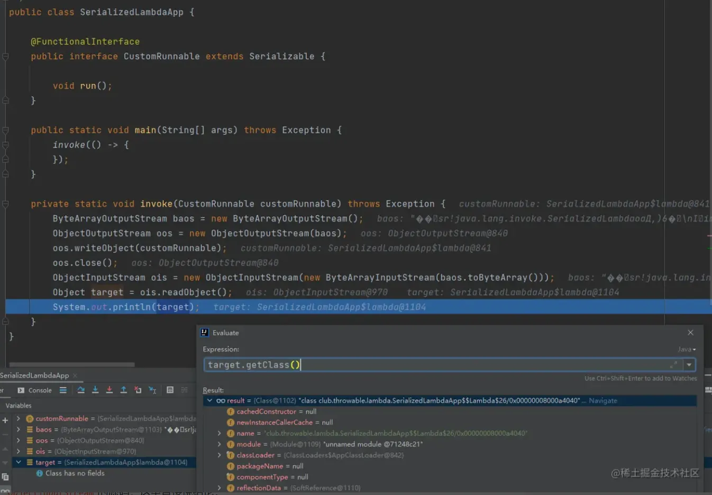Expand the classLoader field in result
This screenshot has height=495, width=712.
pos(220,455)
